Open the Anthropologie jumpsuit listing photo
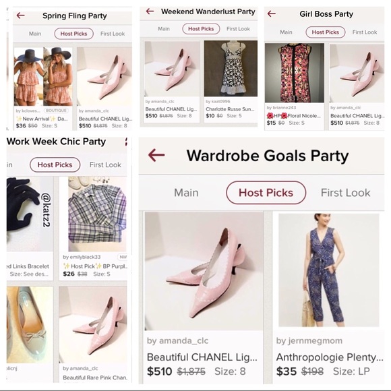 click(x=329, y=270)
